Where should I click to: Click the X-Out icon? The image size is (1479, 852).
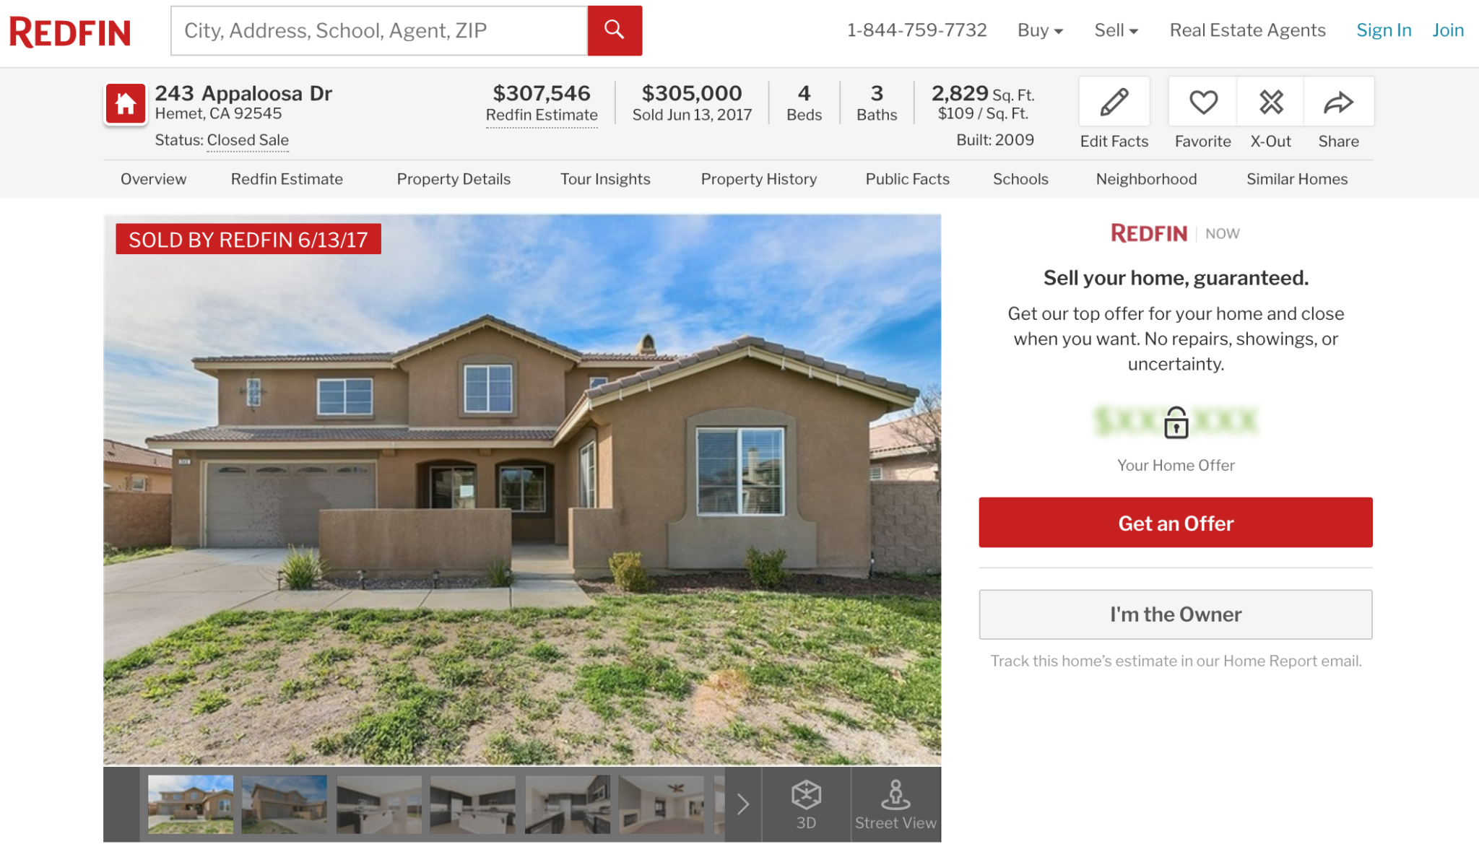click(1271, 102)
